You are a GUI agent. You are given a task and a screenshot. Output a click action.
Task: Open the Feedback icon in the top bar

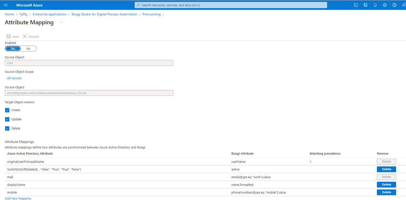point(403,5)
